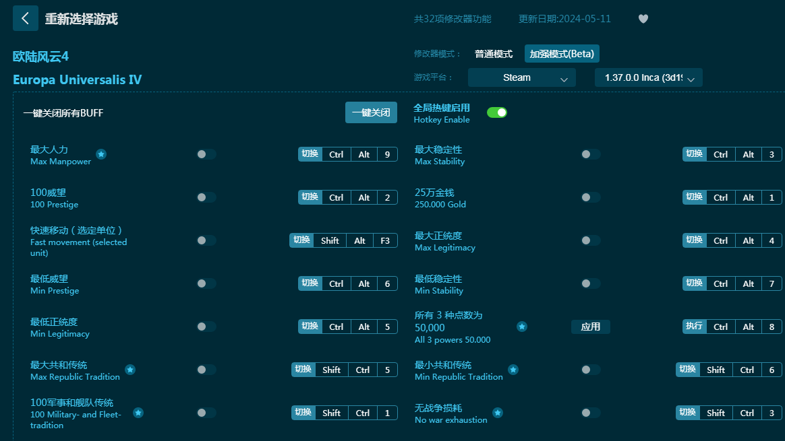Click the Europa Universalis IV game title
This screenshot has width=785, height=441.
tap(77, 79)
